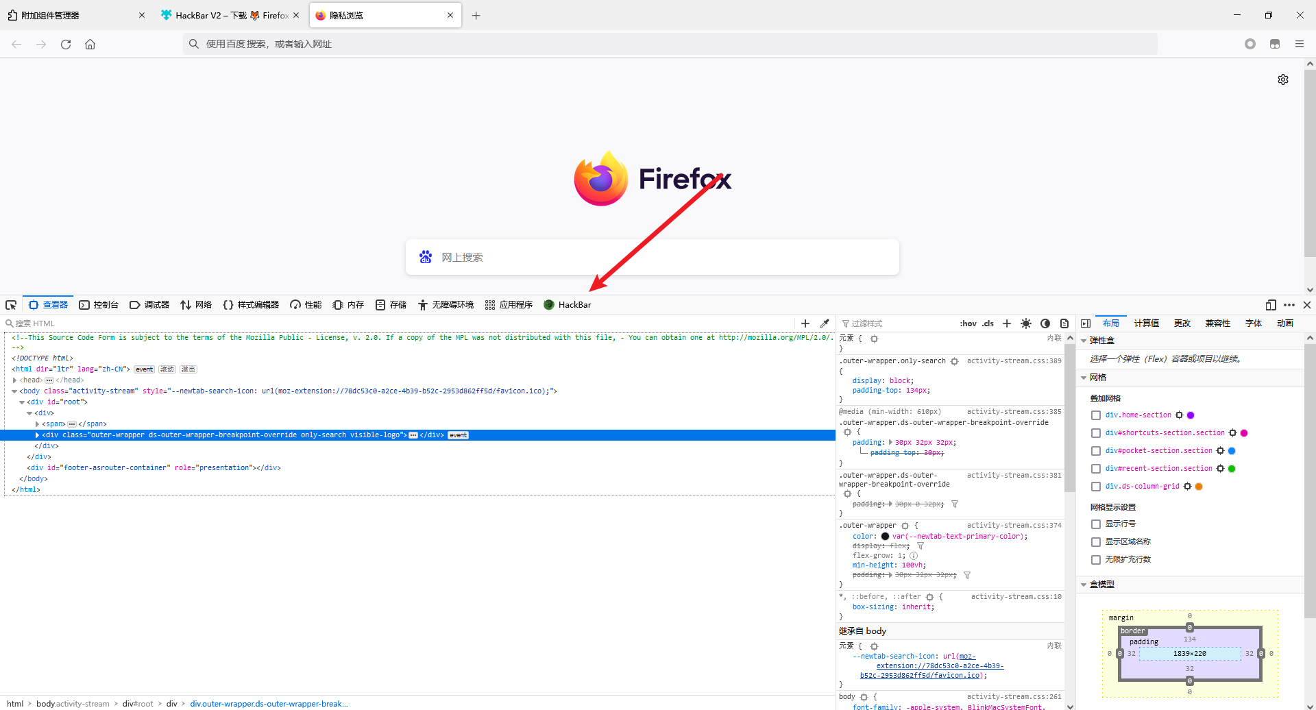This screenshot has width=1316, height=710.
Task: Overlay grid for div#pocket-section.section
Action: click(1096, 451)
